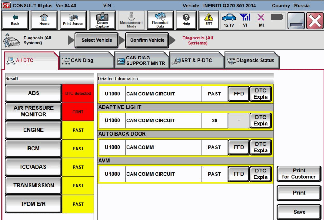Click the Select Vehicle step button
324x220 pixels.
click(x=96, y=40)
